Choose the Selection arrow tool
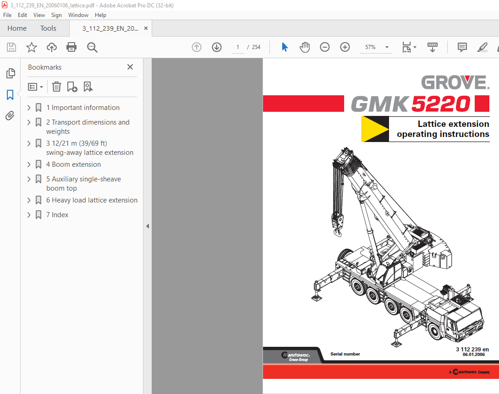This screenshot has height=394, width=499. [285, 47]
